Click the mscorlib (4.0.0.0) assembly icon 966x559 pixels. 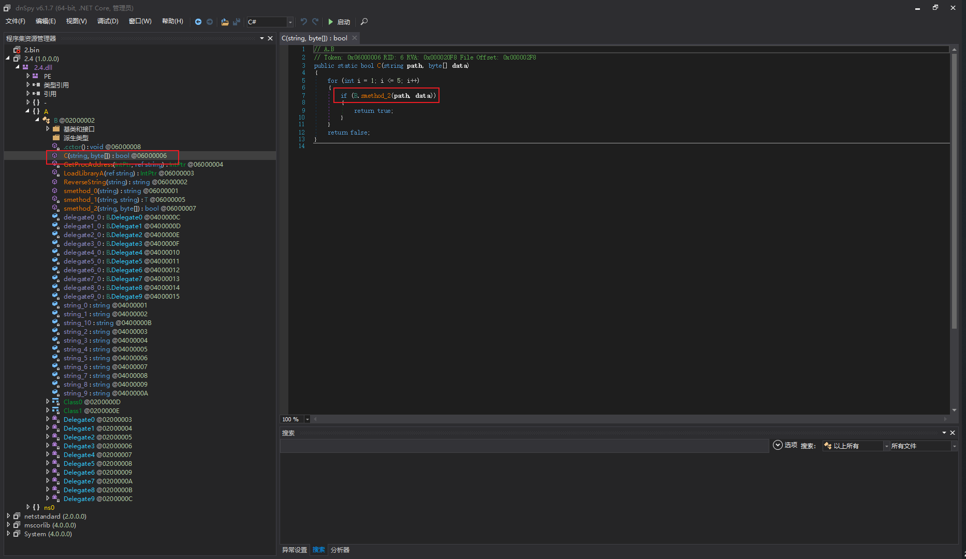pyautogui.click(x=17, y=525)
